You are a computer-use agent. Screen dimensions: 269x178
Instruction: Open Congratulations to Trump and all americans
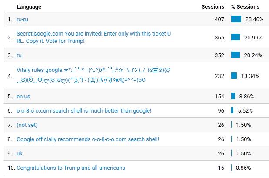coord(71,168)
